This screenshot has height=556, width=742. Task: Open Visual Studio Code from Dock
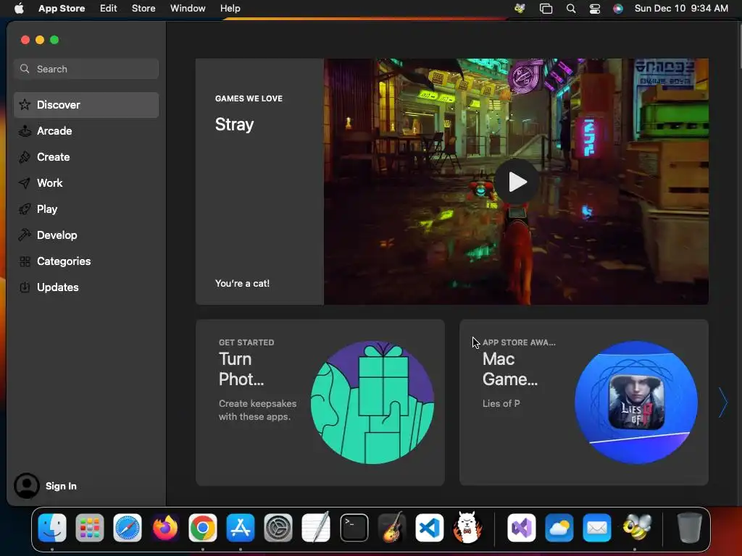click(429, 528)
